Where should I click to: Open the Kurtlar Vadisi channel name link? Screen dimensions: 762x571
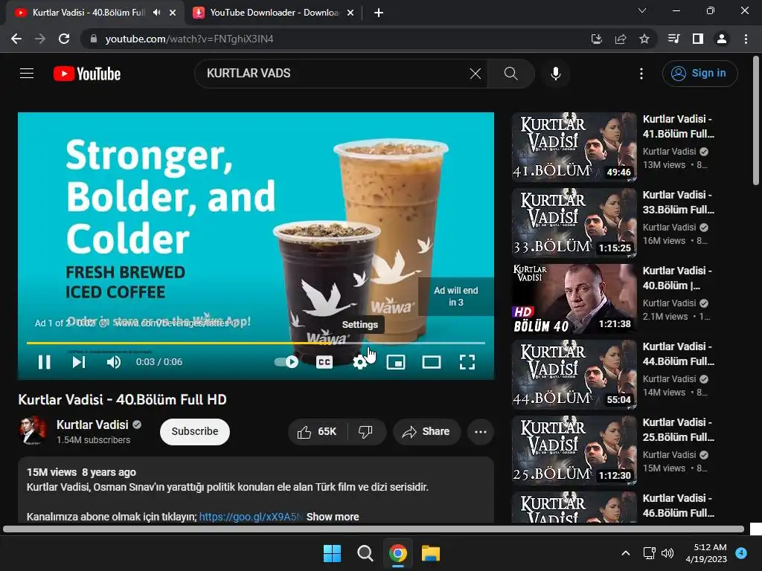(x=92, y=425)
